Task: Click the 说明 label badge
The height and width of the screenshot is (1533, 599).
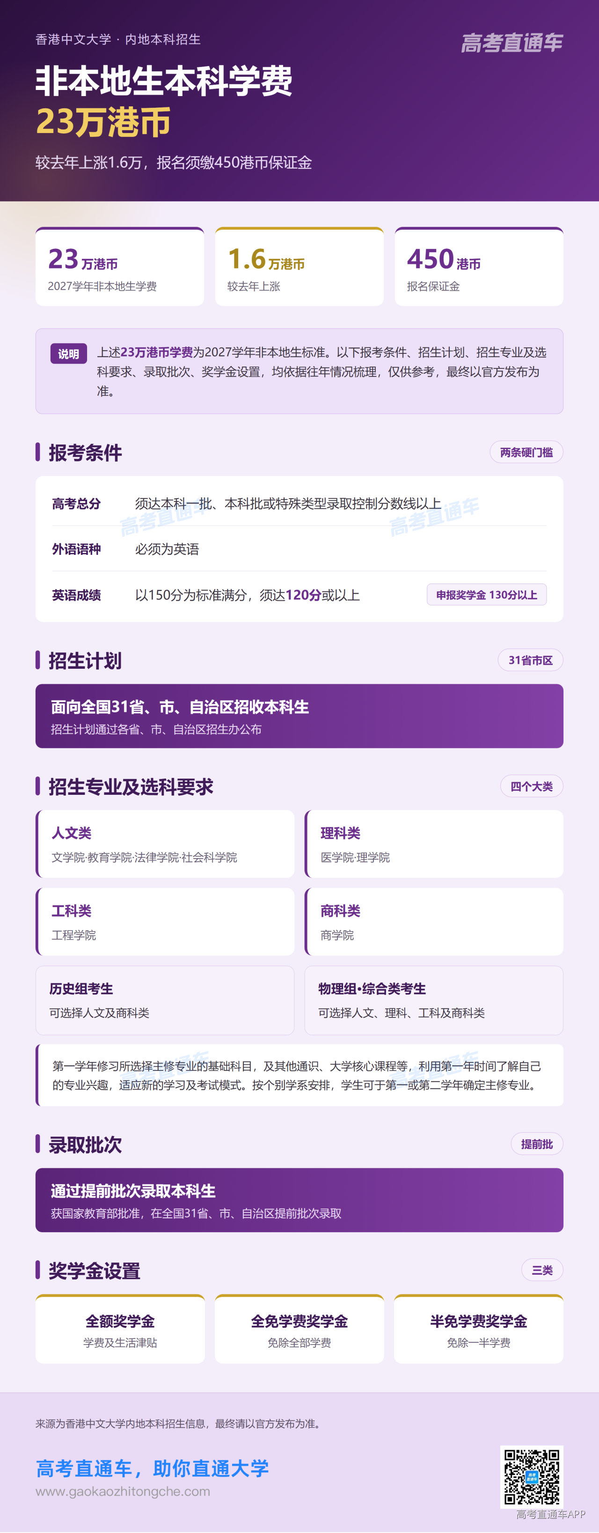Action: [x=69, y=353]
